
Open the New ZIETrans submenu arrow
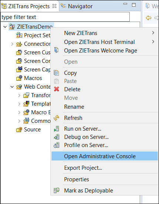tap(153, 33)
